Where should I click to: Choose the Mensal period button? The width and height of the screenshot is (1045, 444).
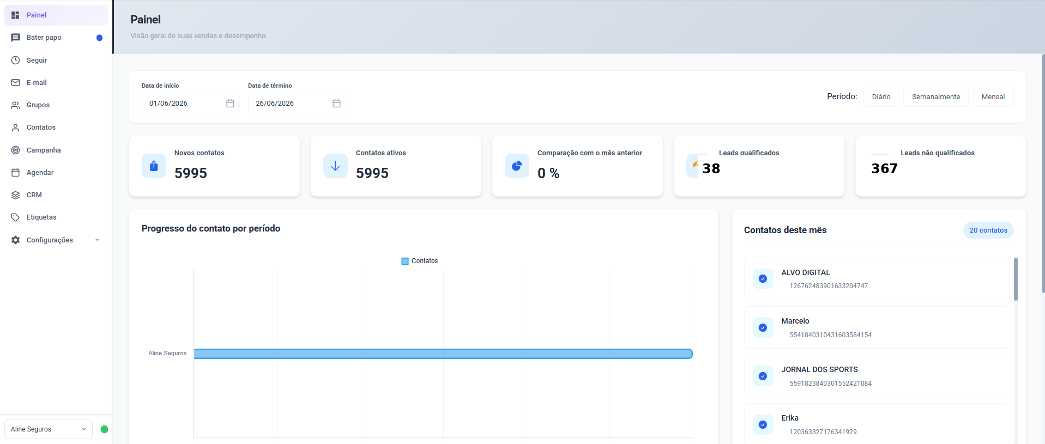[993, 96]
